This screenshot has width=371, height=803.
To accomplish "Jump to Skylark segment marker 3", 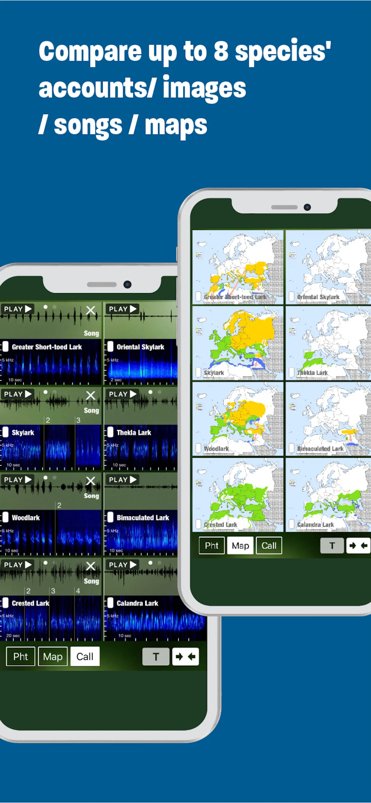I will tap(78, 420).
